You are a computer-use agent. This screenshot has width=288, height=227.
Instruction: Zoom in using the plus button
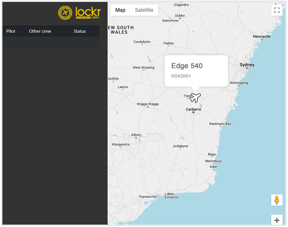(277, 220)
